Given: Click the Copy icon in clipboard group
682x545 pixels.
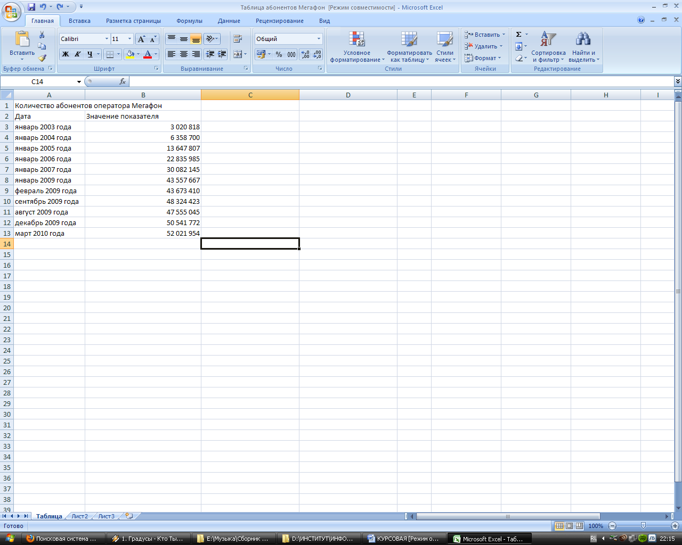Looking at the screenshot, I should coord(42,46).
